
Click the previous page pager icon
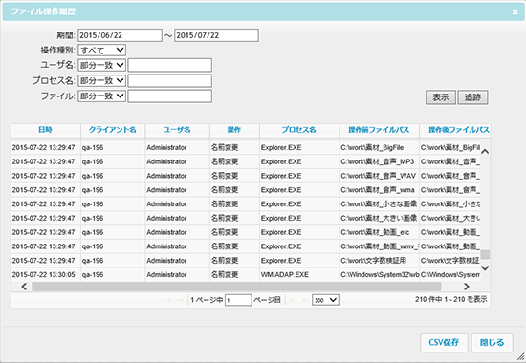coord(180,300)
